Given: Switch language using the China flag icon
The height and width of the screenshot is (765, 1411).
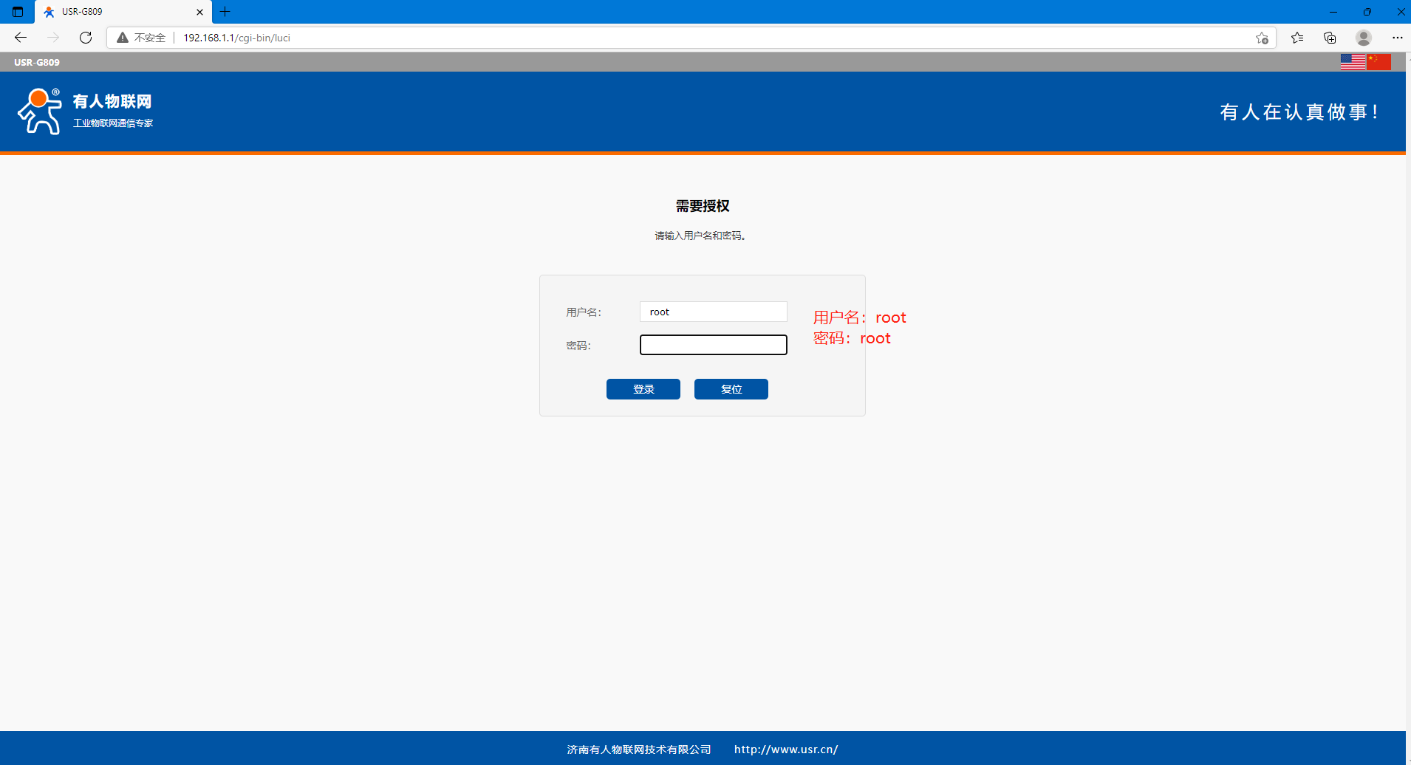Looking at the screenshot, I should 1378,63.
